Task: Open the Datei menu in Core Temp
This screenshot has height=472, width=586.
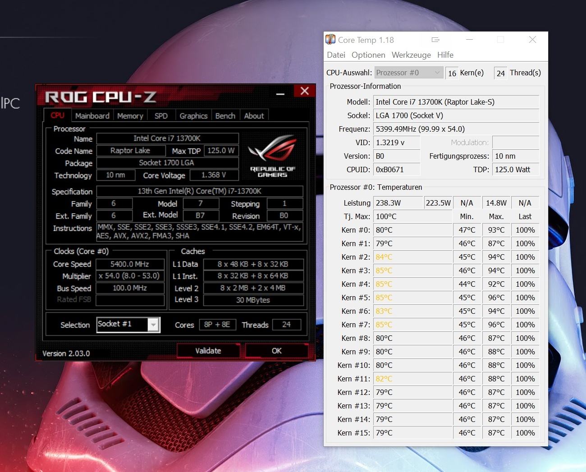Action: (x=336, y=55)
